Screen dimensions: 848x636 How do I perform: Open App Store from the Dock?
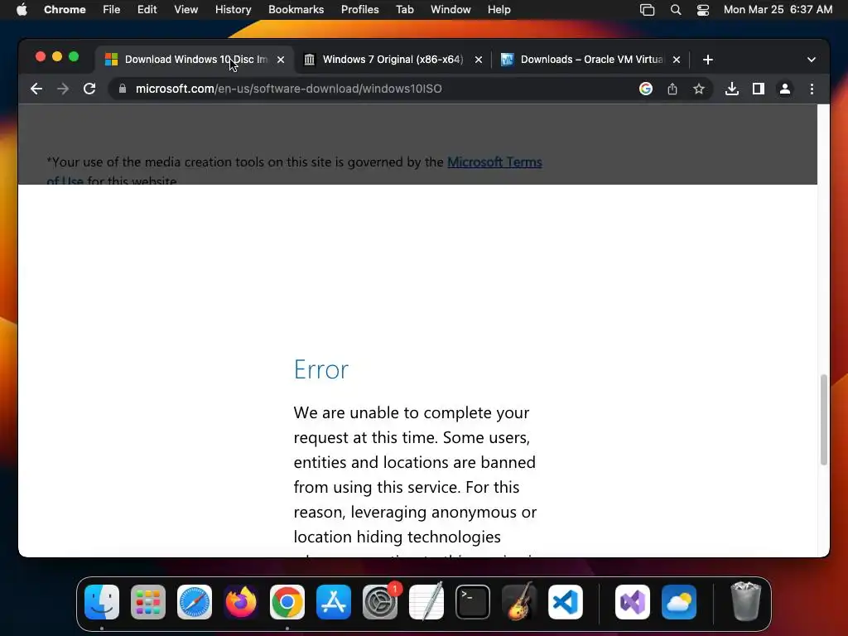[334, 602]
